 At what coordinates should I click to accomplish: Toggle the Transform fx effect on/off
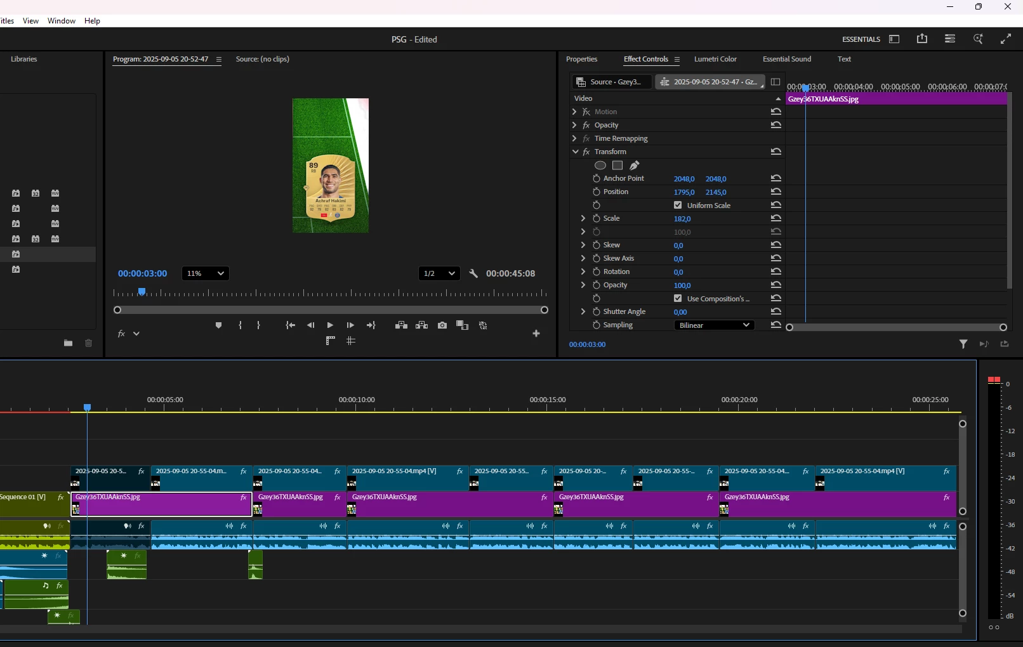tap(586, 152)
